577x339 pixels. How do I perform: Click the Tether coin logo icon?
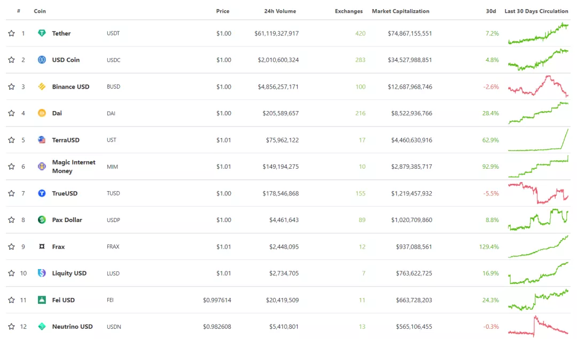point(42,33)
